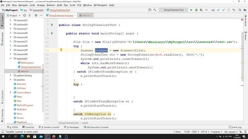Click CRLF line separator in status bar
This screenshot has width=248, height=139.
(x=195, y=132)
